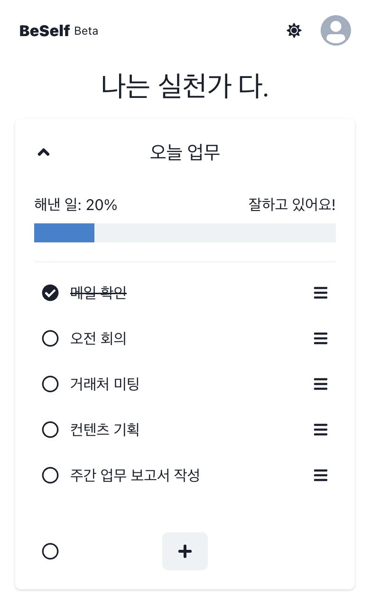Tick the 컨텐츠 기획 checkbox
Image resolution: width=370 pixels, height=595 pixels.
50,430
